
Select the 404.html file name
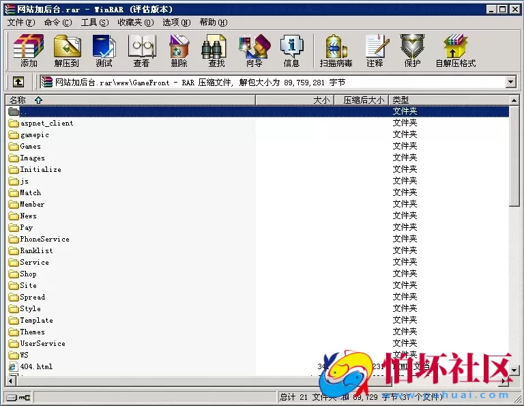[x=36, y=366]
